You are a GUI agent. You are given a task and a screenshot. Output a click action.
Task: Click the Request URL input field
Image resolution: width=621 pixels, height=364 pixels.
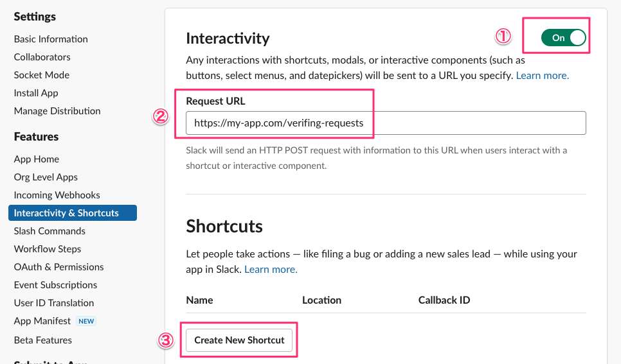(x=386, y=123)
